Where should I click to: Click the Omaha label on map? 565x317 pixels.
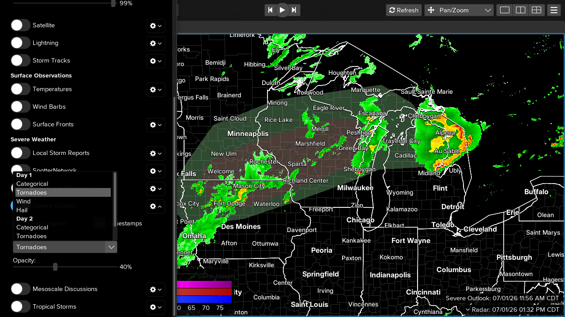tap(194, 236)
